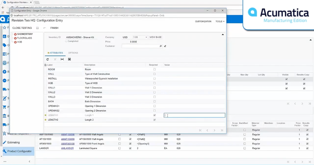Click the minus-circle icon in left sidebar
This screenshot has width=314, height=165.
pos(5,80)
